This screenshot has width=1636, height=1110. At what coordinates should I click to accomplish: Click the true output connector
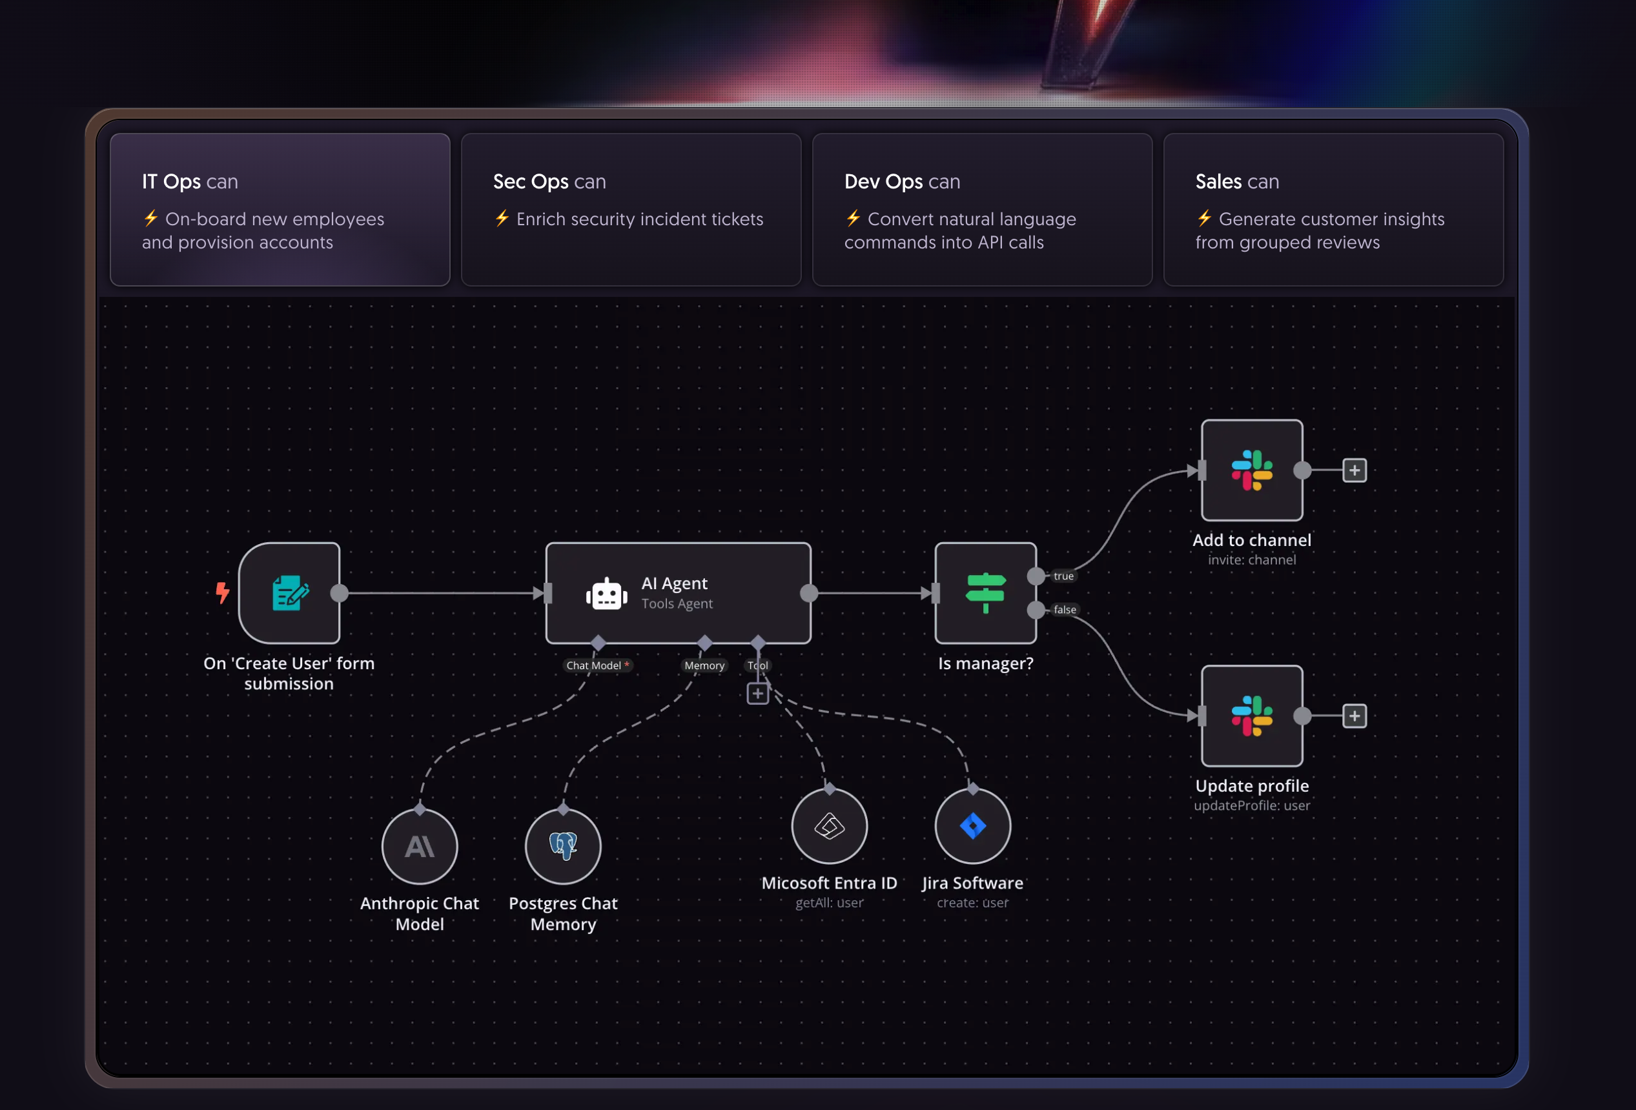1036,576
